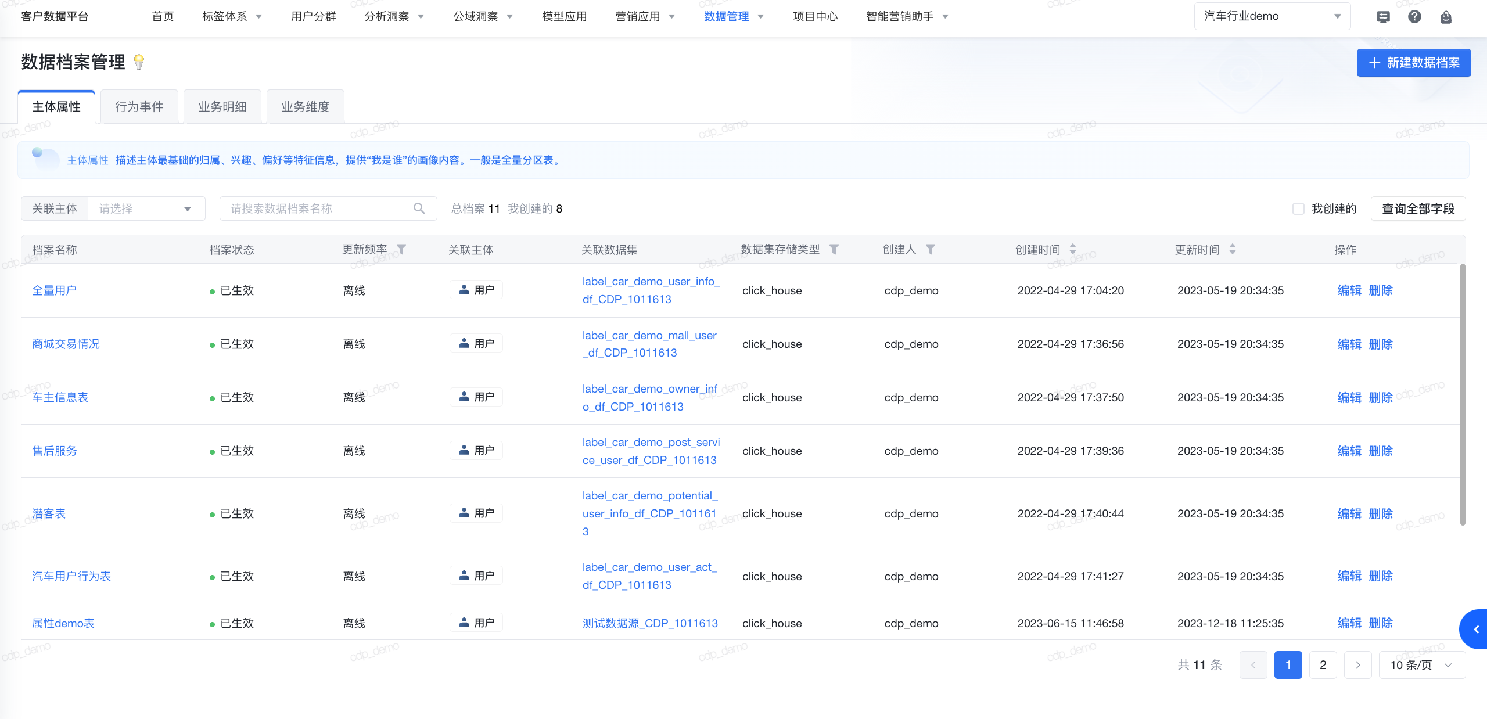Select page 1 in pagination
1487x719 pixels.
coord(1288,665)
